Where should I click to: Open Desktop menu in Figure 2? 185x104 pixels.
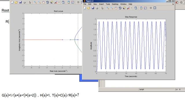pos(115,4)
